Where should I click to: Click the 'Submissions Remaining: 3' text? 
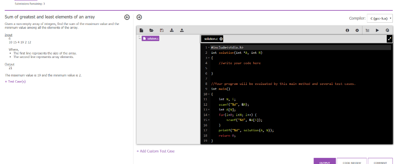click(x=30, y=4)
